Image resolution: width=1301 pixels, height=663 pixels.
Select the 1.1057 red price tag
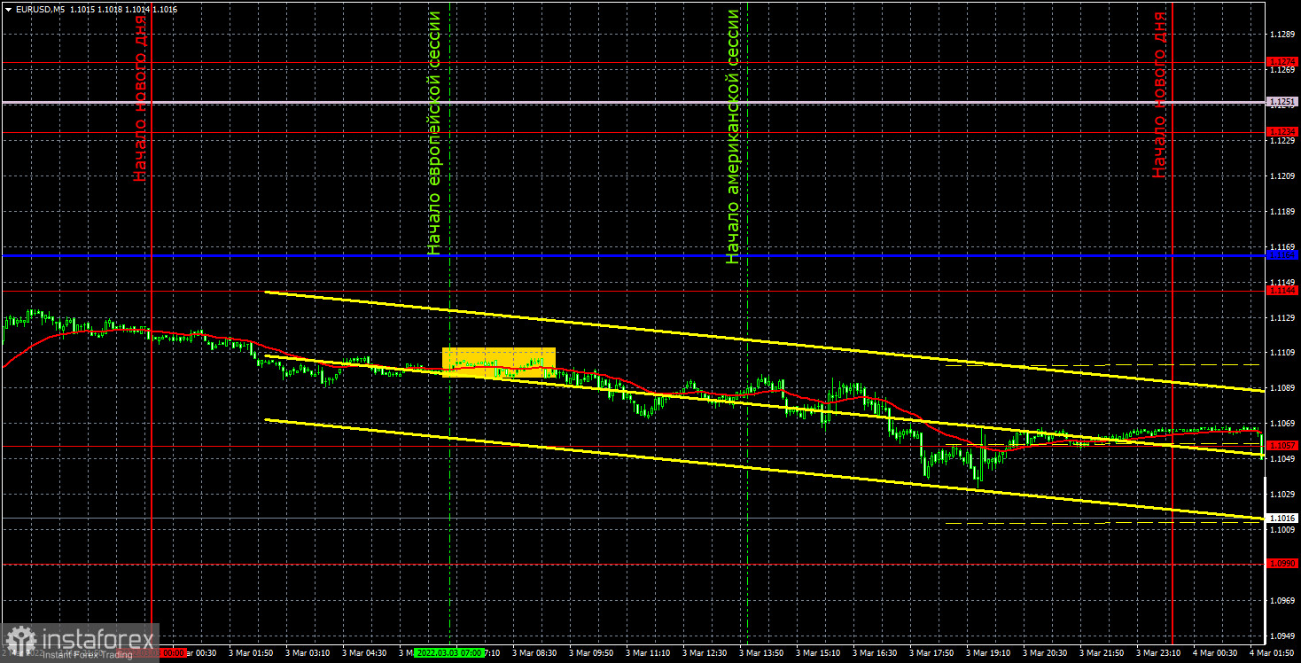[1282, 444]
